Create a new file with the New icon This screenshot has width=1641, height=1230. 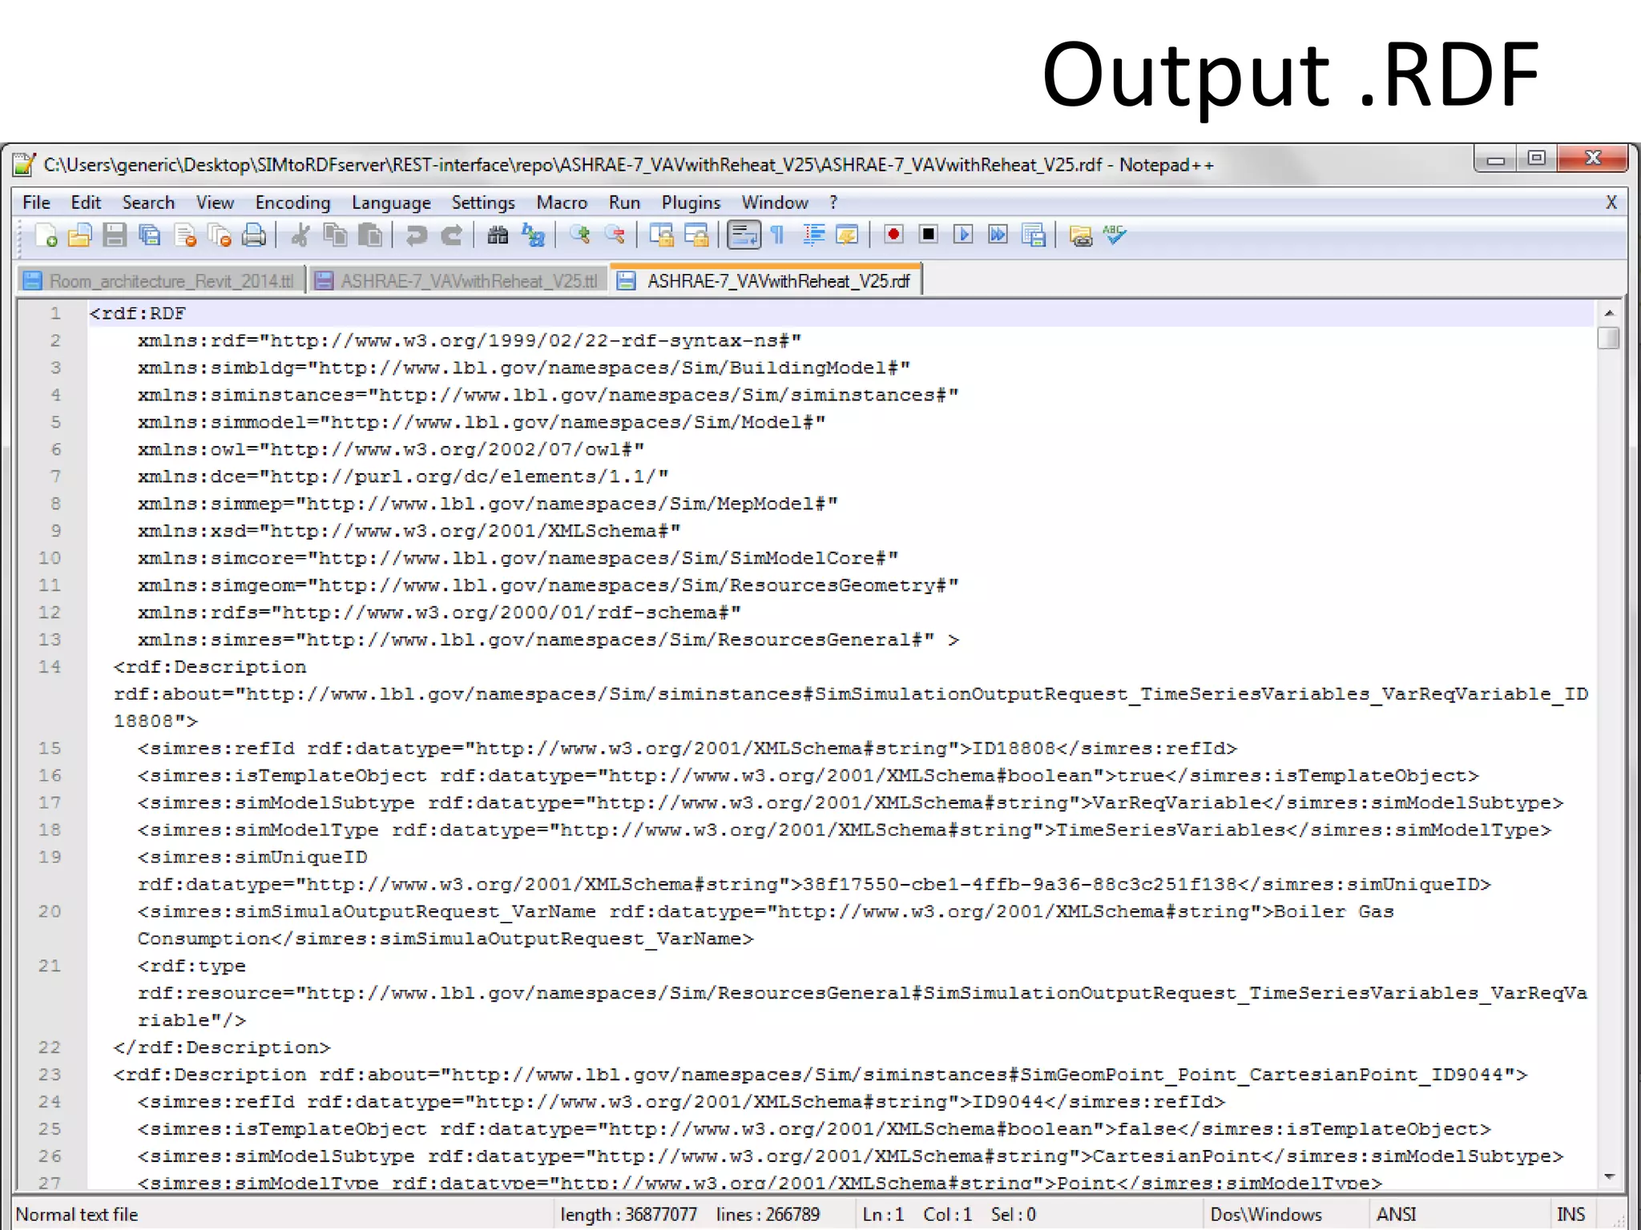[x=46, y=235]
